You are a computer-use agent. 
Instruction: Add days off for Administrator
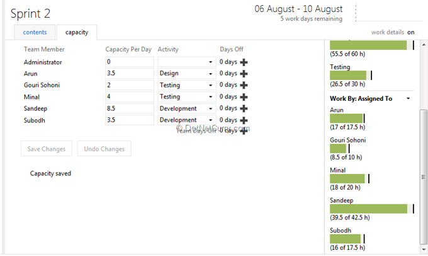click(244, 62)
